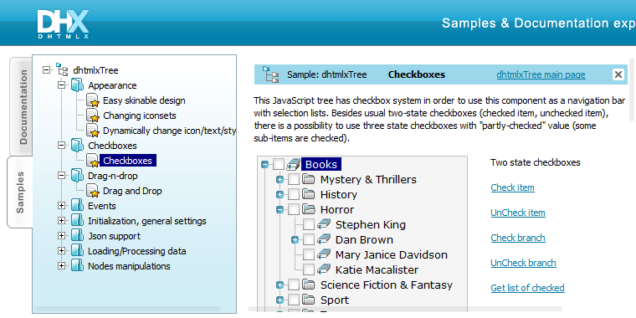Click Get list of checked link
The image size is (636, 318).
[x=528, y=288]
